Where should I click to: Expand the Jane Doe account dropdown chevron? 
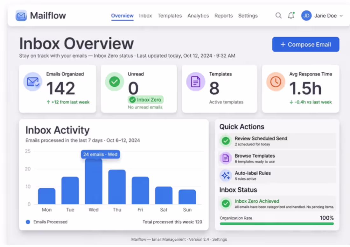(341, 16)
